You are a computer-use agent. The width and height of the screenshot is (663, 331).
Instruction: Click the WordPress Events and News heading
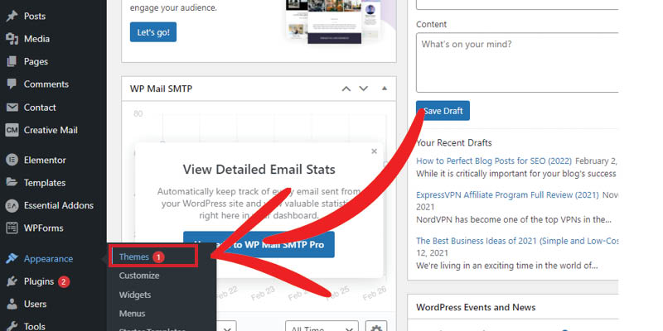click(x=476, y=307)
